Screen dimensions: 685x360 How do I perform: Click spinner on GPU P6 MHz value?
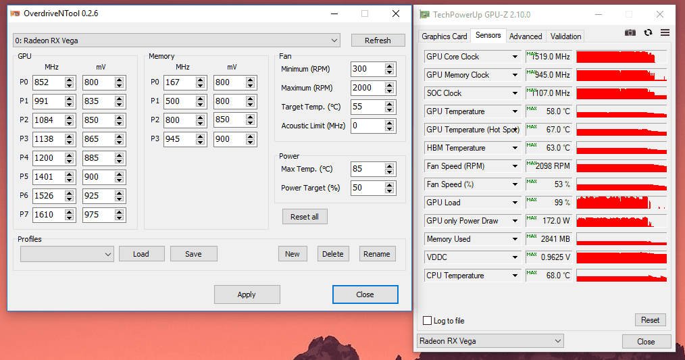point(69,196)
